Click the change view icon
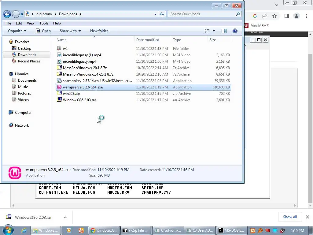Screen dimensions: 313x235 pos(207,31)
